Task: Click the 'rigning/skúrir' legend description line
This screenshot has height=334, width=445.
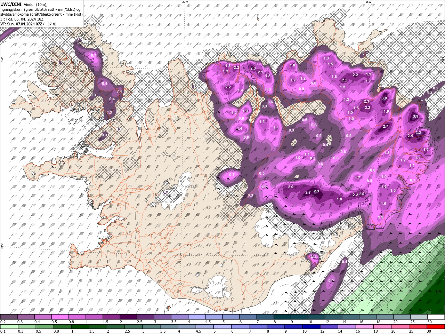Action: [41, 9]
